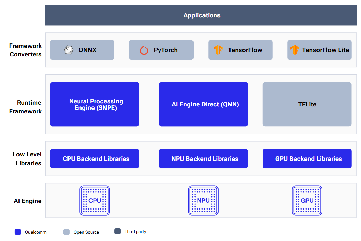Select AI Engine Direct (QNN) block

coord(203,104)
